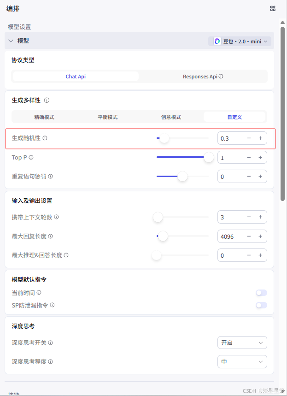Decrease 最大回复长度 with minus button
The height and width of the screenshot is (396, 287).
coord(249,236)
